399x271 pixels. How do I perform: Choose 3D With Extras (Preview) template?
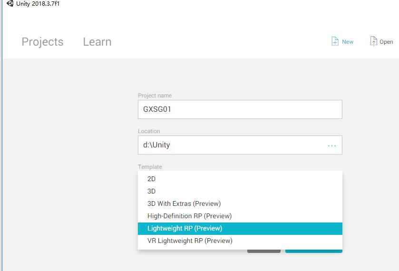(x=240, y=203)
